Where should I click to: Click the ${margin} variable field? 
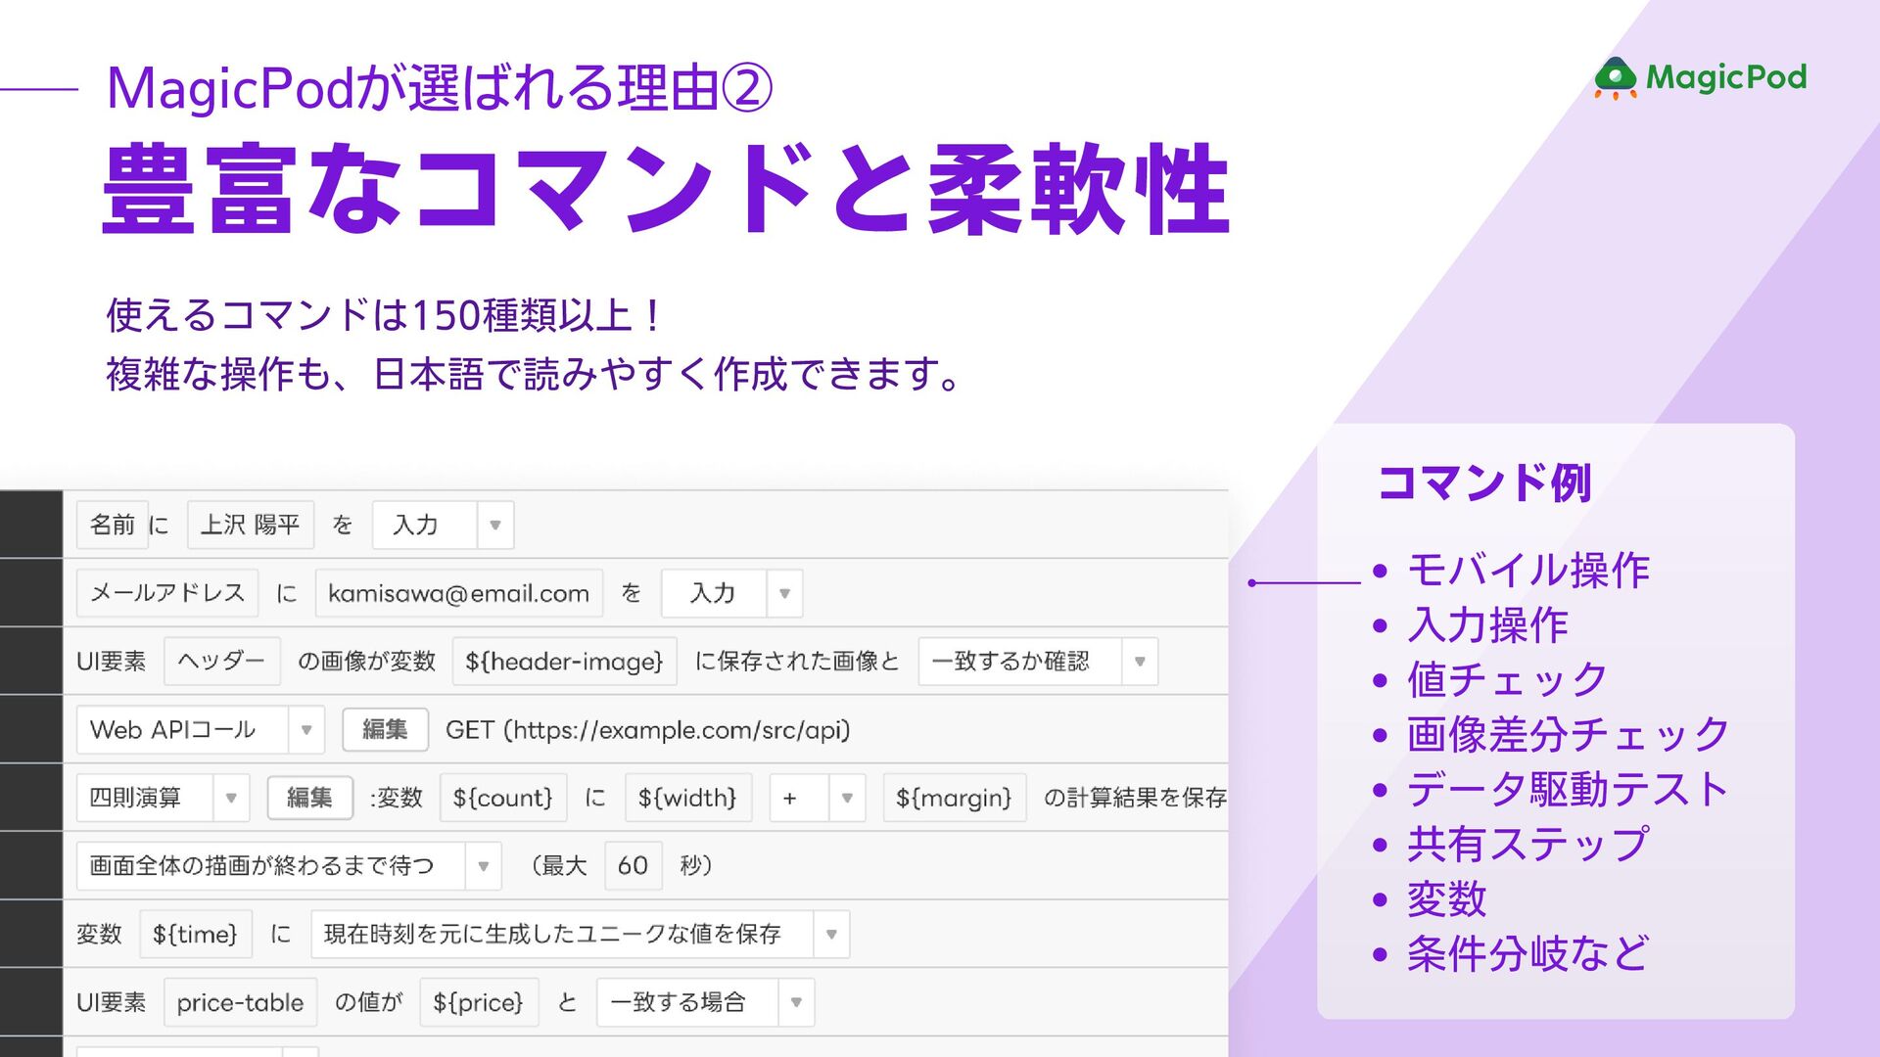[x=953, y=798]
